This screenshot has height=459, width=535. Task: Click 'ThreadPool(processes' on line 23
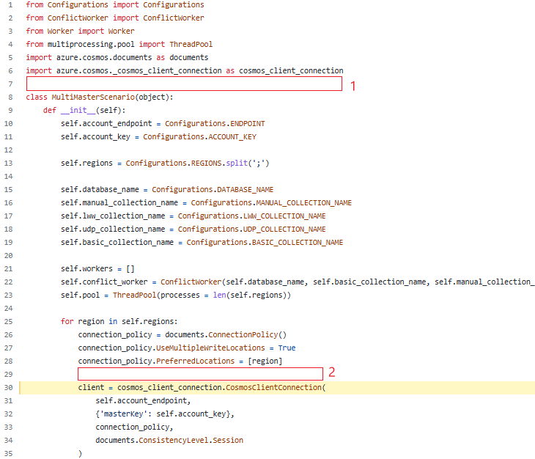coord(156,295)
